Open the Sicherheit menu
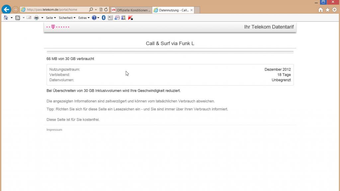The image size is (340, 191). point(67,18)
